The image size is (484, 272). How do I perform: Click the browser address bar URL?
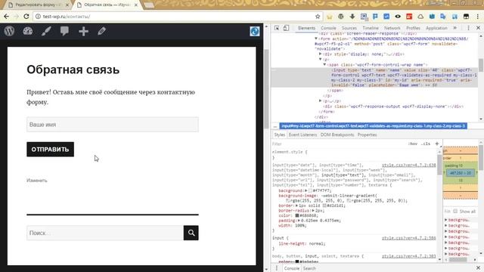67,17
